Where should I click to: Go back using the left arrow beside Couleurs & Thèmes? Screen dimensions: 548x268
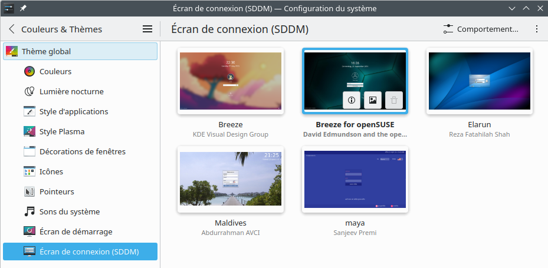click(x=12, y=29)
